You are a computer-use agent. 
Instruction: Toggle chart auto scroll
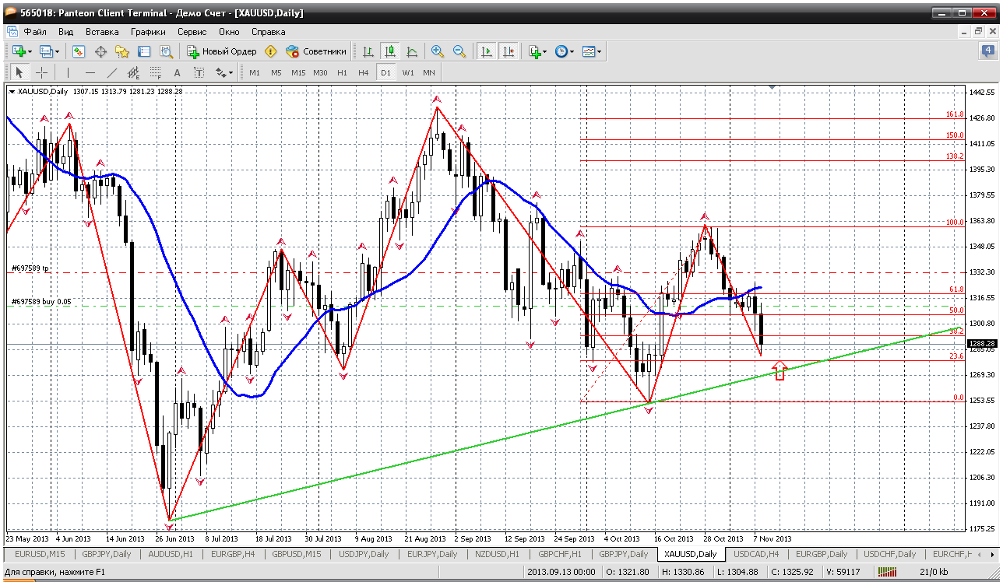pyautogui.click(x=487, y=51)
